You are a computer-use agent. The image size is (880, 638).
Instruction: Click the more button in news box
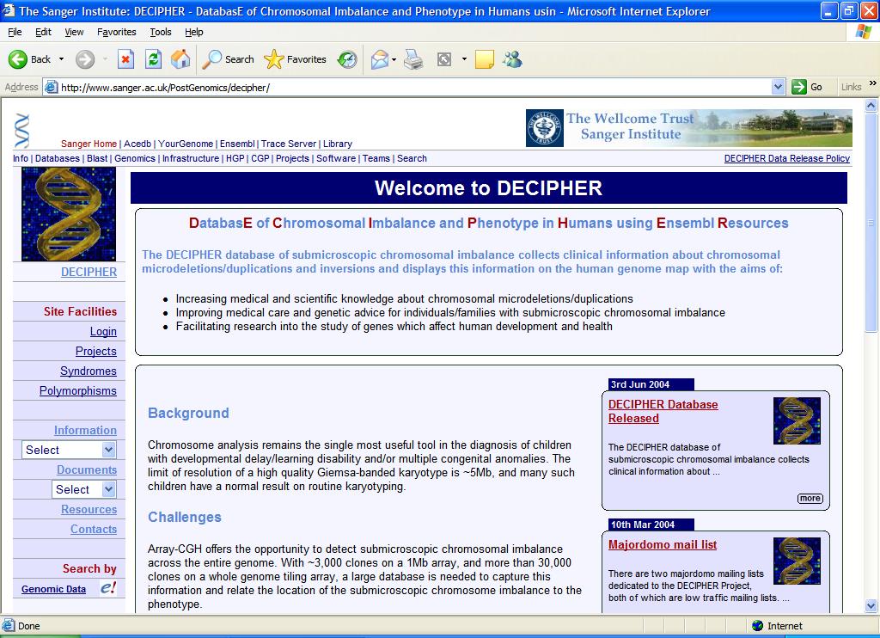(810, 498)
